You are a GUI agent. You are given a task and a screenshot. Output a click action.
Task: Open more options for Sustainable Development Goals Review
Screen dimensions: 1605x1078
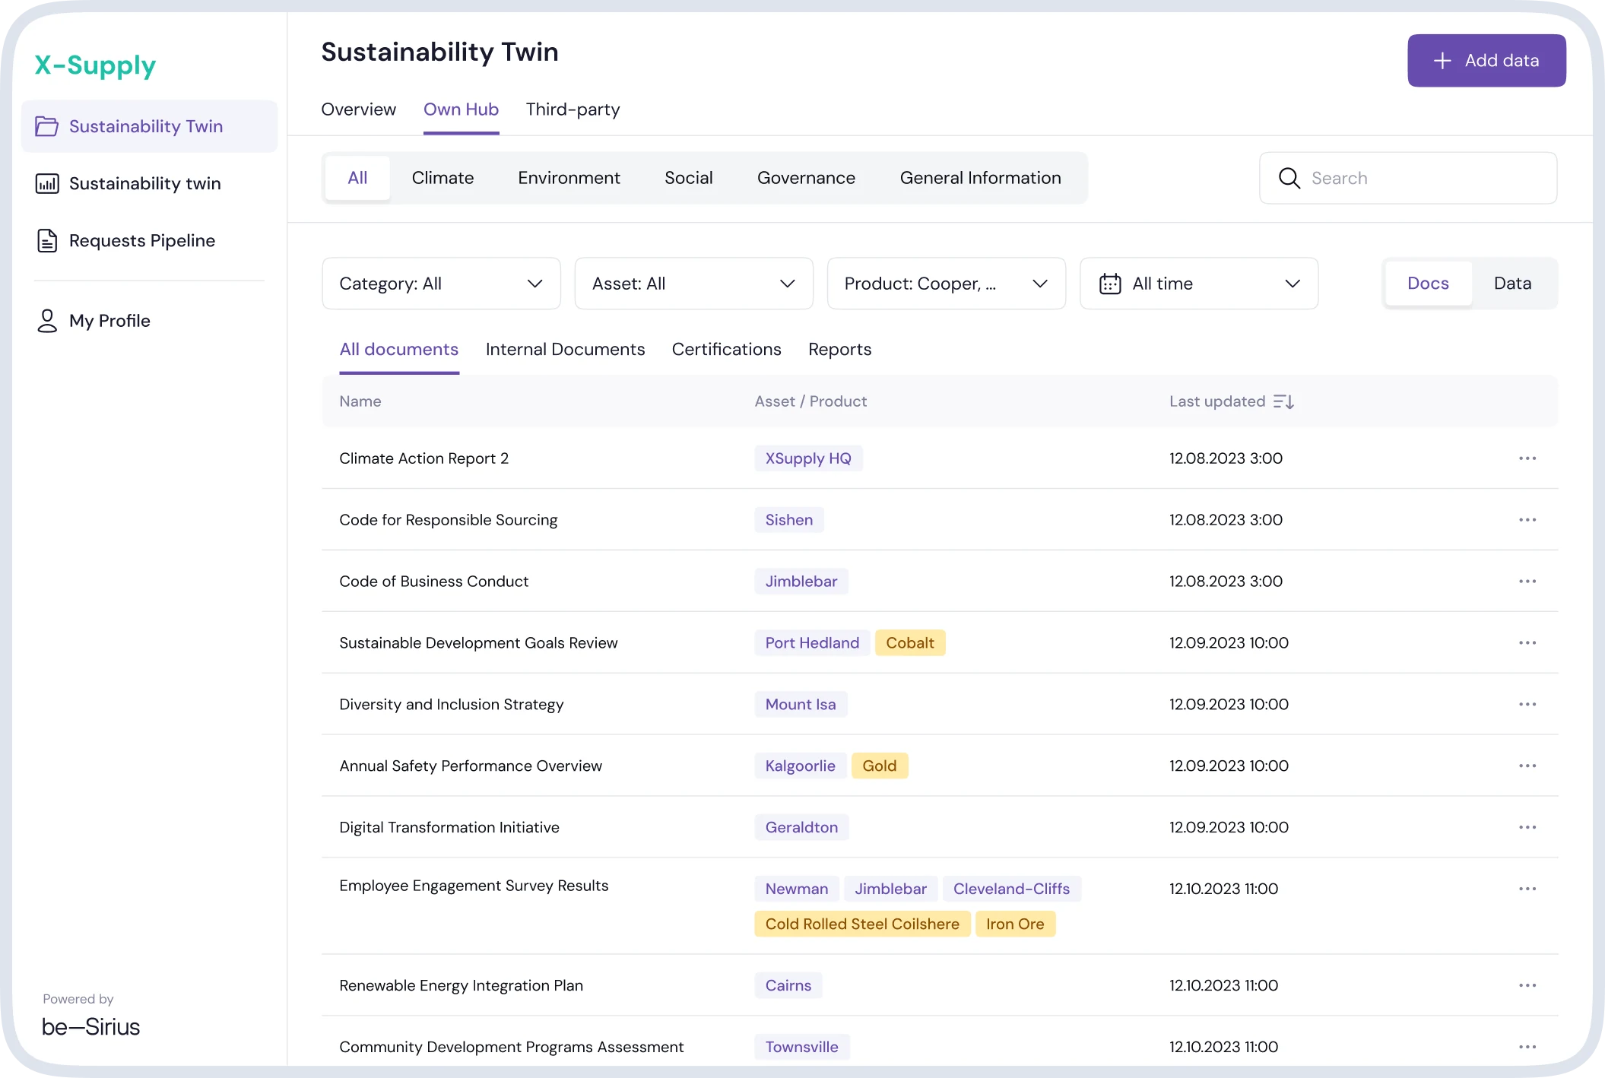(x=1527, y=643)
